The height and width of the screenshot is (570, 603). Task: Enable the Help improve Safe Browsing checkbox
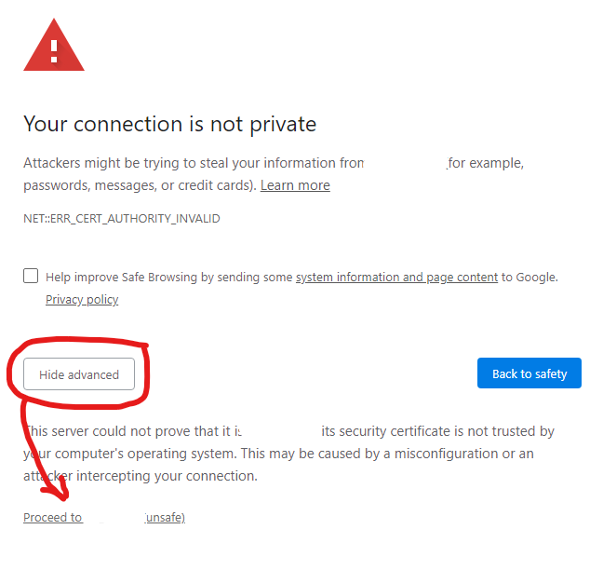pos(31,276)
